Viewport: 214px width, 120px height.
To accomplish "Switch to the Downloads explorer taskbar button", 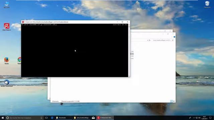I will (x=64, y=118).
